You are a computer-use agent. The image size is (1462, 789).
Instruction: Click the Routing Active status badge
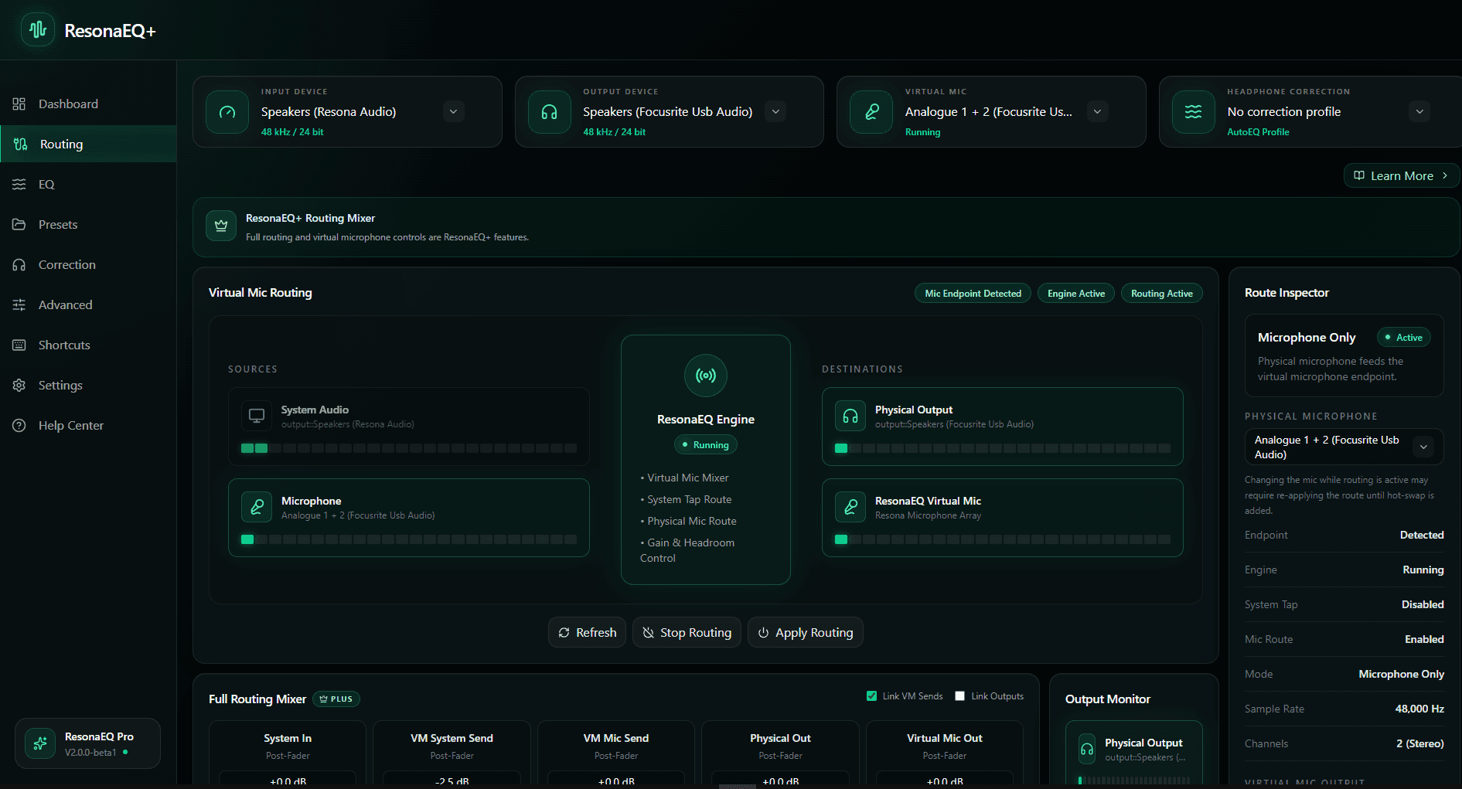tap(1161, 293)
